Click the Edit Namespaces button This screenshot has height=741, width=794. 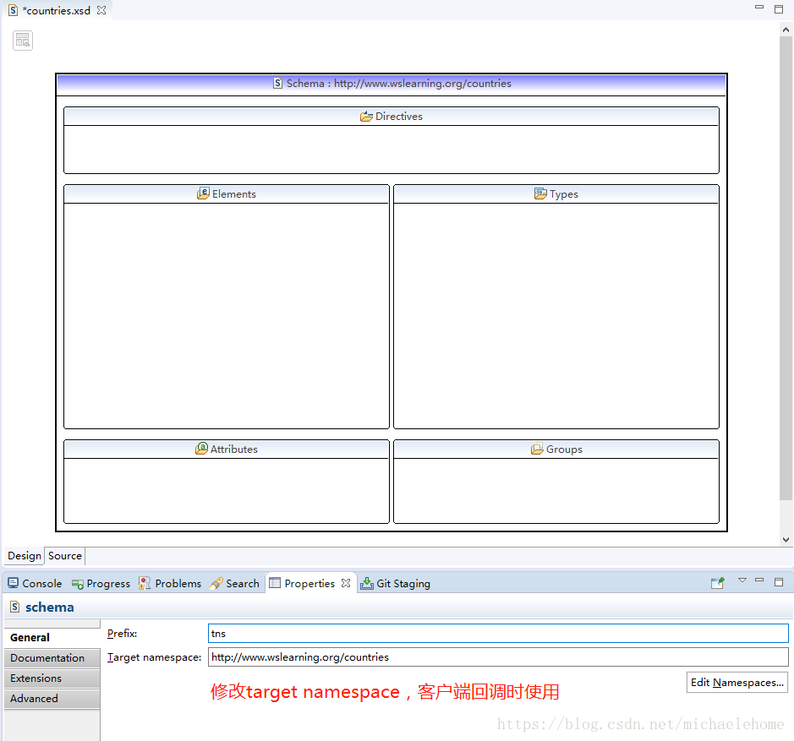737,683
